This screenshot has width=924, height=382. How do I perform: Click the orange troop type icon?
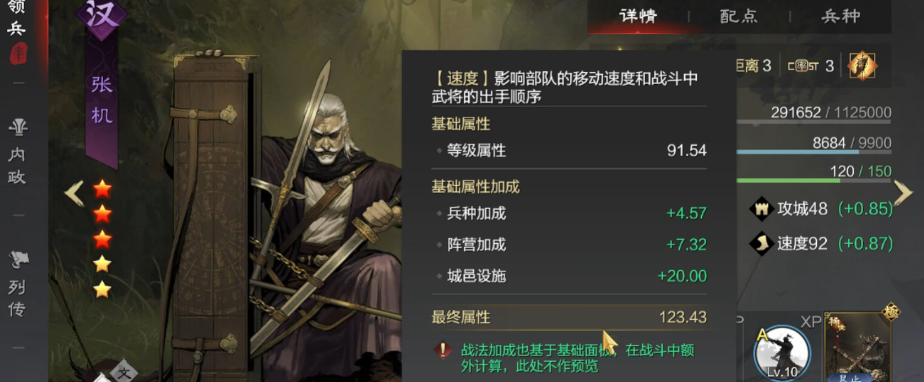click(862, 66)
